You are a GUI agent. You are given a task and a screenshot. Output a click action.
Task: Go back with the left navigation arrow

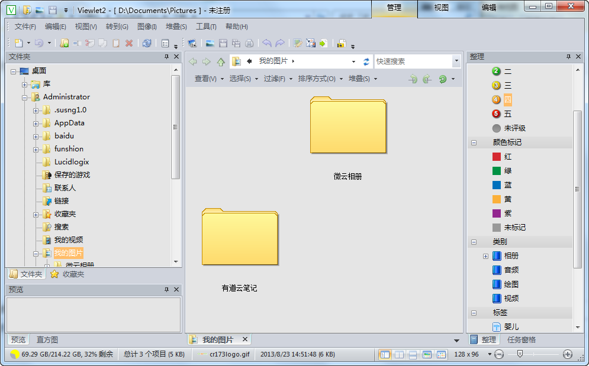pyautogui.click(x=193, y=61)
